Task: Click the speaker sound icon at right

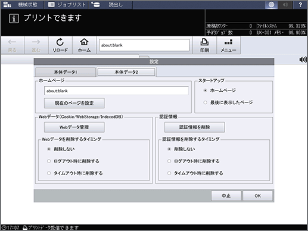Action: tap(303, 60)
